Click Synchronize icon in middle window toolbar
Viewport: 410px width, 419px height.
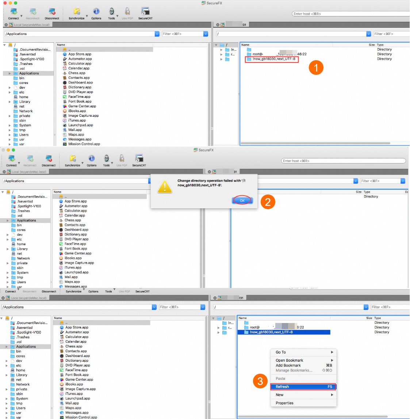tap(72, 158)
